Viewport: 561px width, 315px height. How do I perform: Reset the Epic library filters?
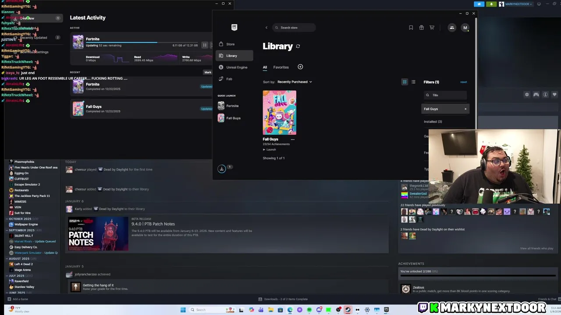pyautogui.click(x=463, y=82)
